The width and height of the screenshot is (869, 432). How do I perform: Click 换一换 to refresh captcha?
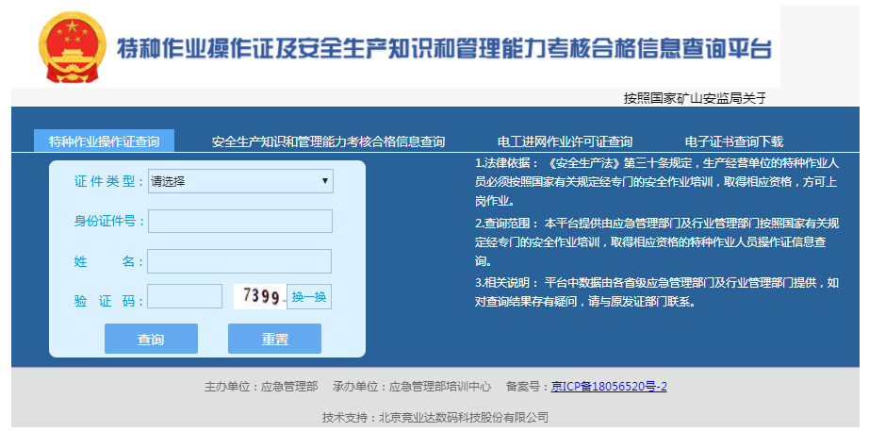309,297
